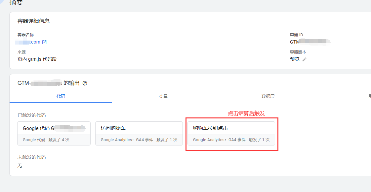The height and width of the screenshot is (192, 371).
Task: Click the 容器详细信息 heading
Action: pos(33,21)
